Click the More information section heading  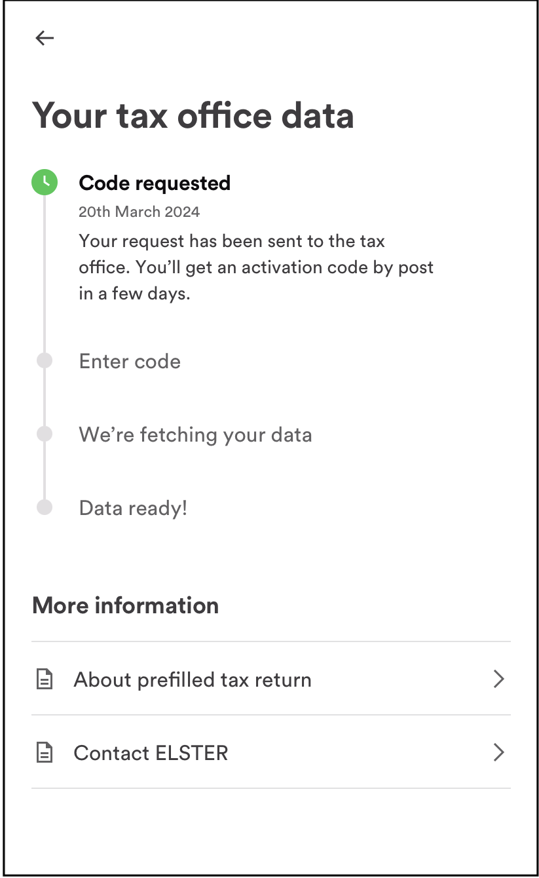point(125,605)
